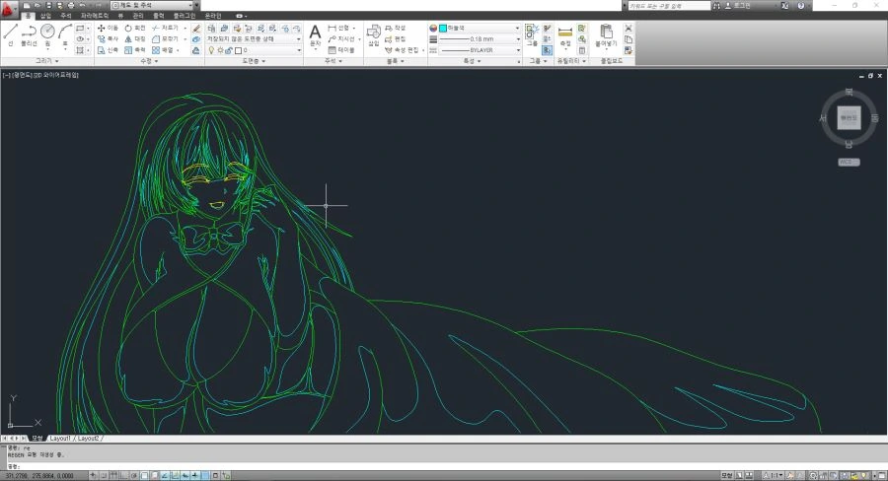Click the Rotate (회전) tool
This screenshot has width=888, height=481.
pyautogui.click(x=135, y=28)
